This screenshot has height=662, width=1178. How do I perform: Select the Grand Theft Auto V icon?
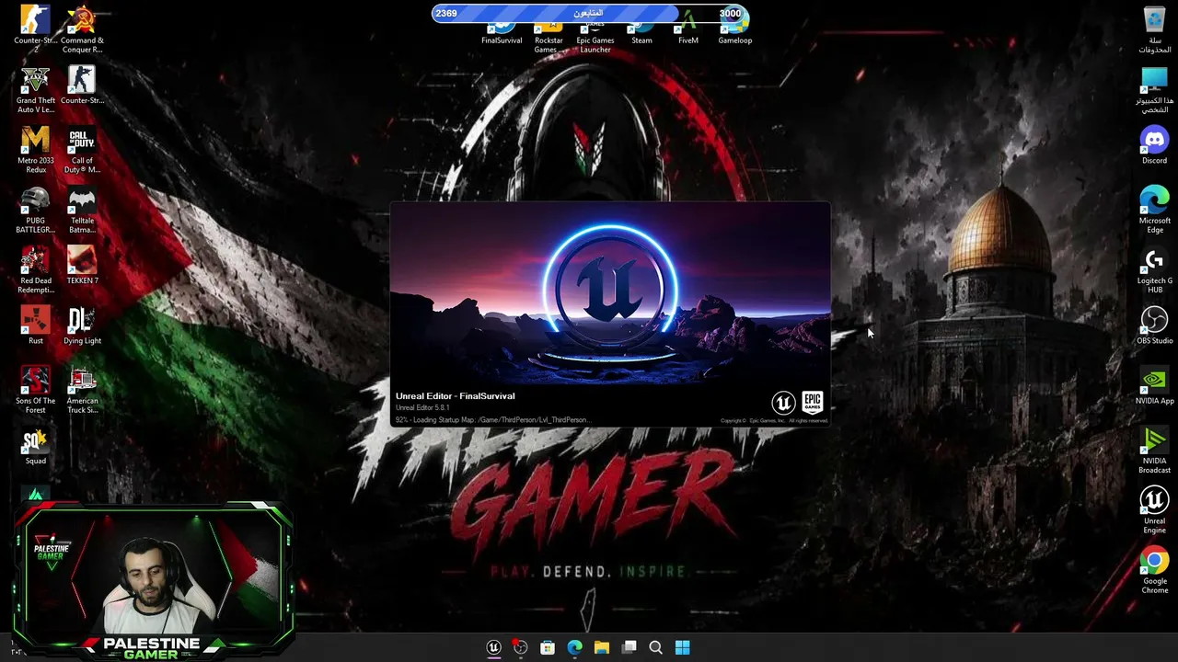(36, 89)
